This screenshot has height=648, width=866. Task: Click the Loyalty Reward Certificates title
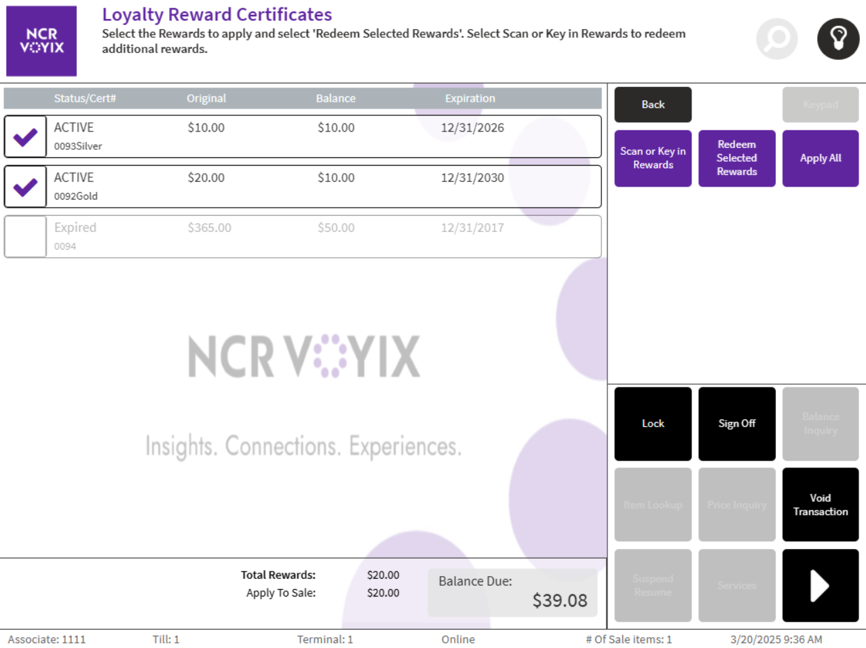coord(217,14)
